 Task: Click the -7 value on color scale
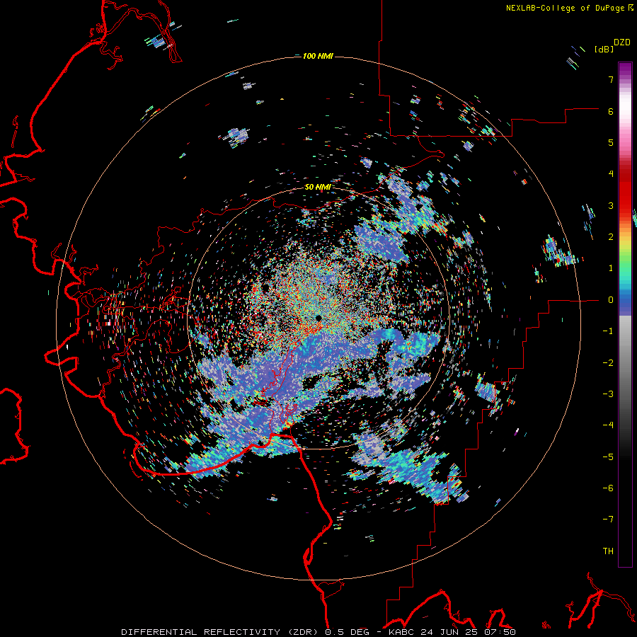[608, 520]
